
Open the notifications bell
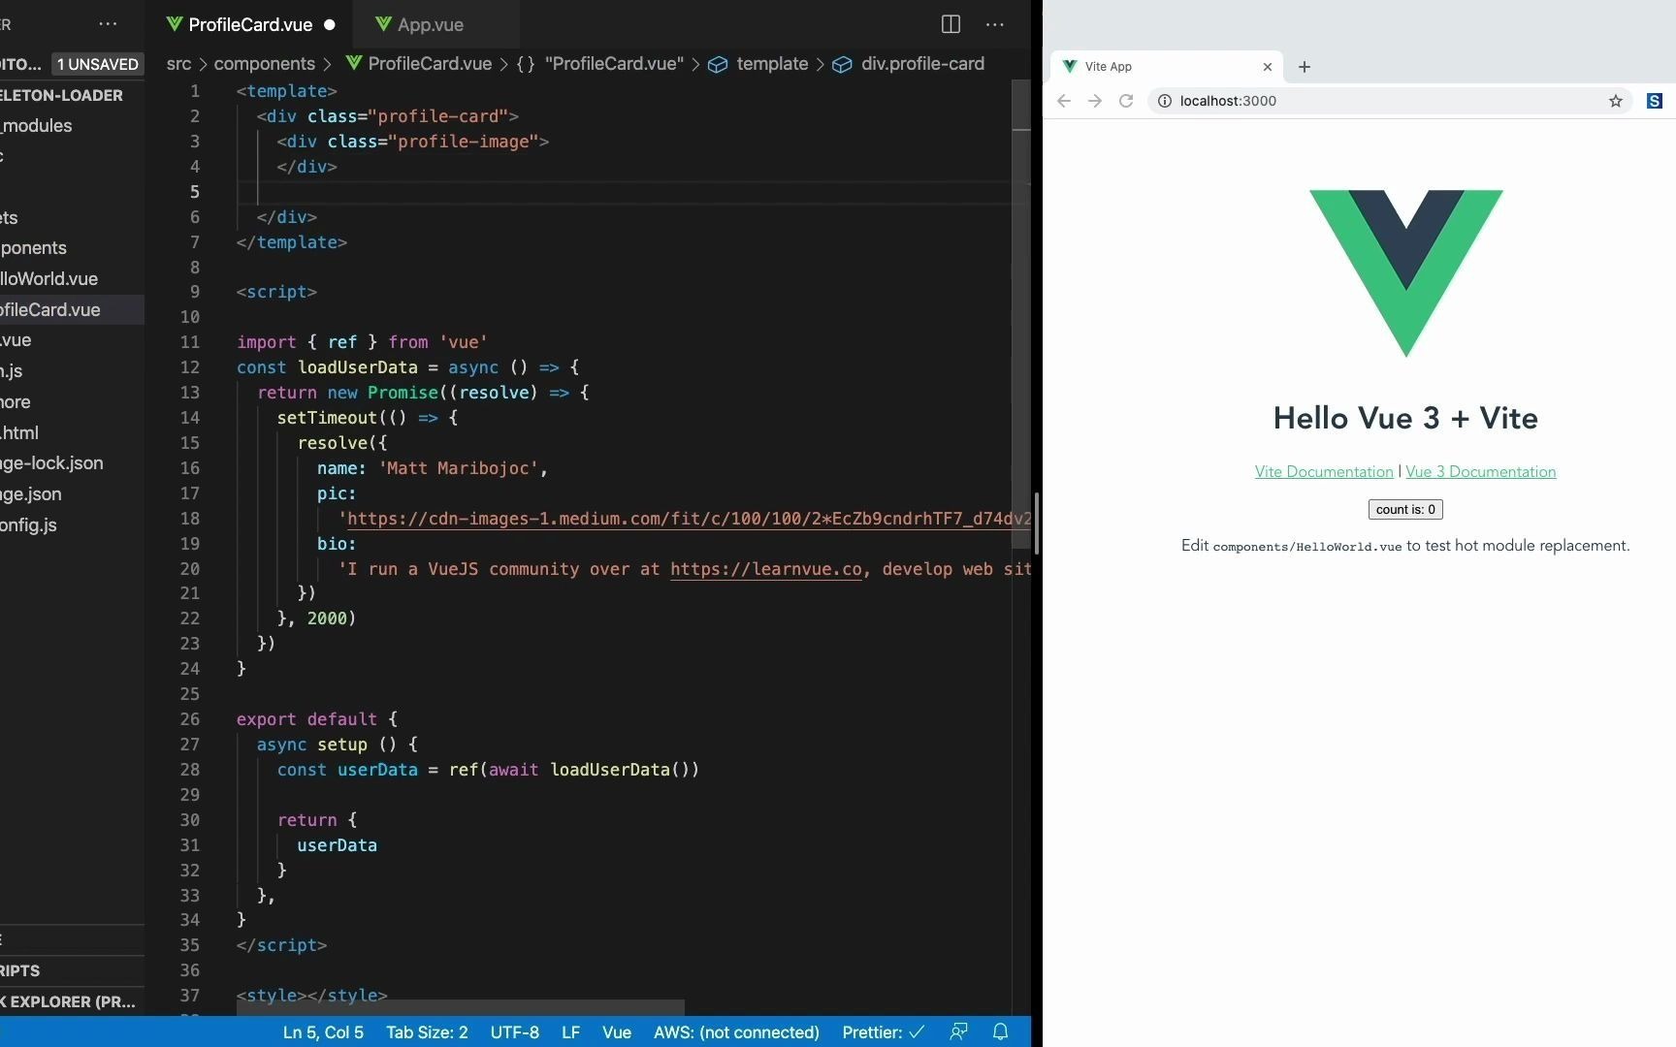tap(1000, 1032)
